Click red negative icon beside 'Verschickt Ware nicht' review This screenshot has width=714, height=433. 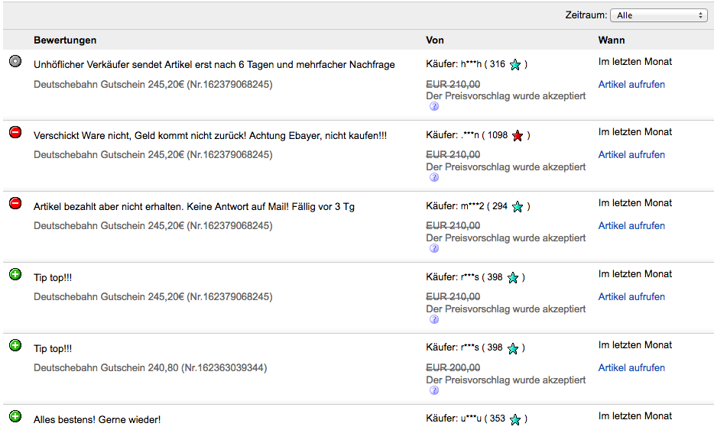[x=15, y=132]
